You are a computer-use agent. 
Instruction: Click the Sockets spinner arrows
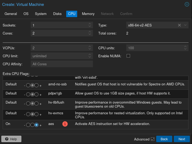click(x=90, y=25)
